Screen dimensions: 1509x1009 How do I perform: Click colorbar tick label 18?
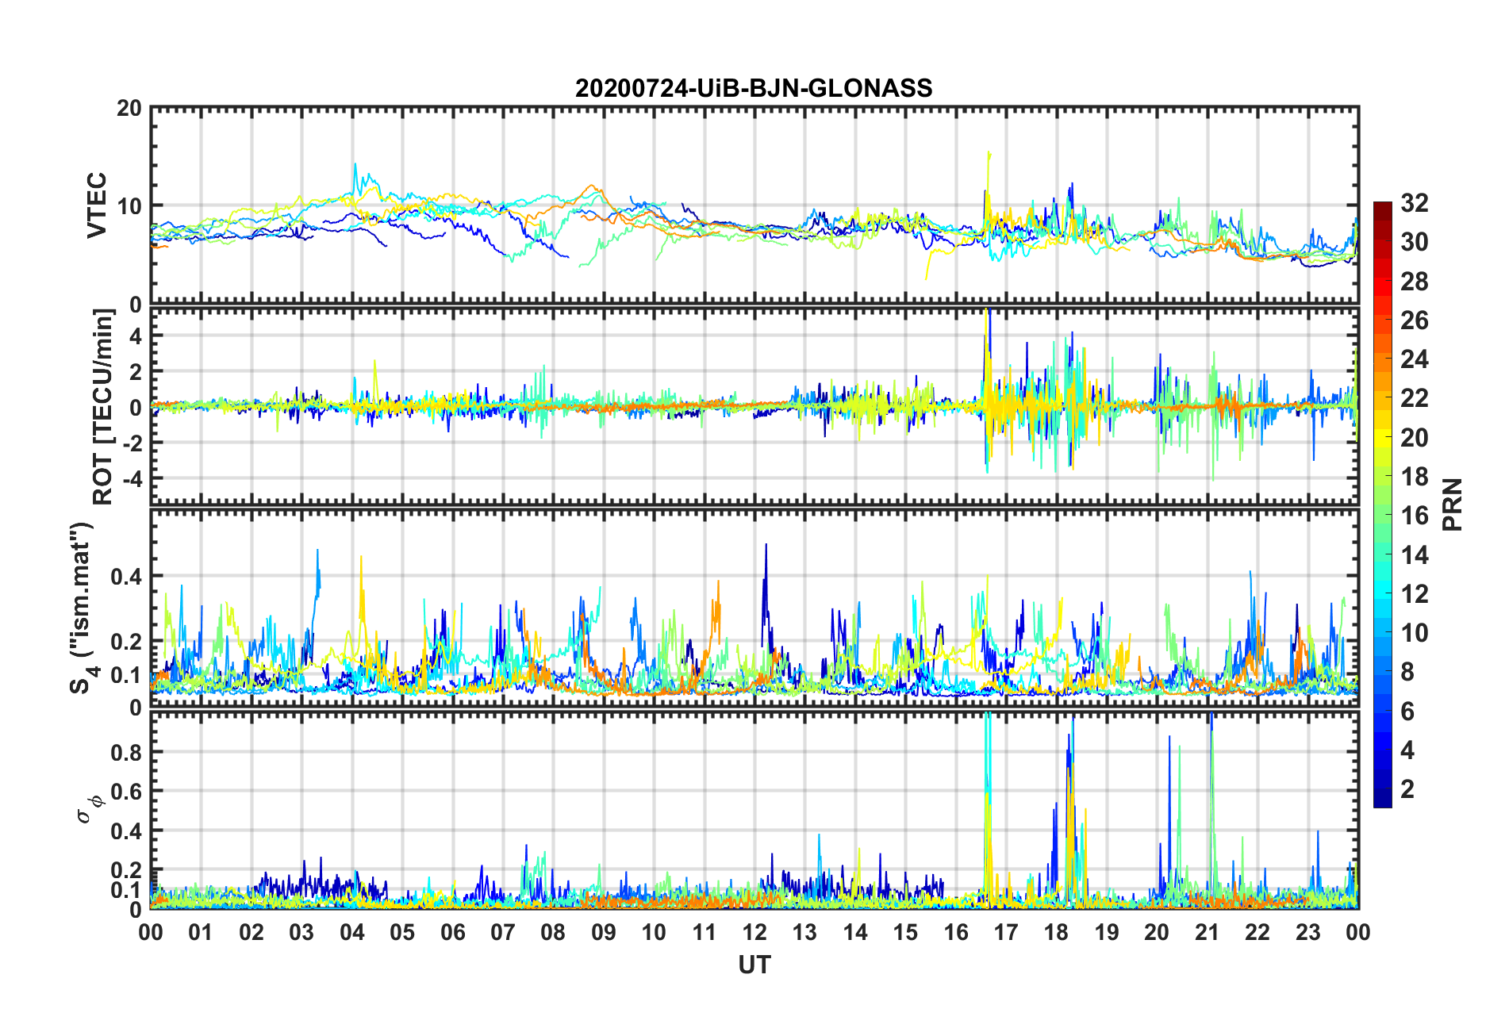1414,477
